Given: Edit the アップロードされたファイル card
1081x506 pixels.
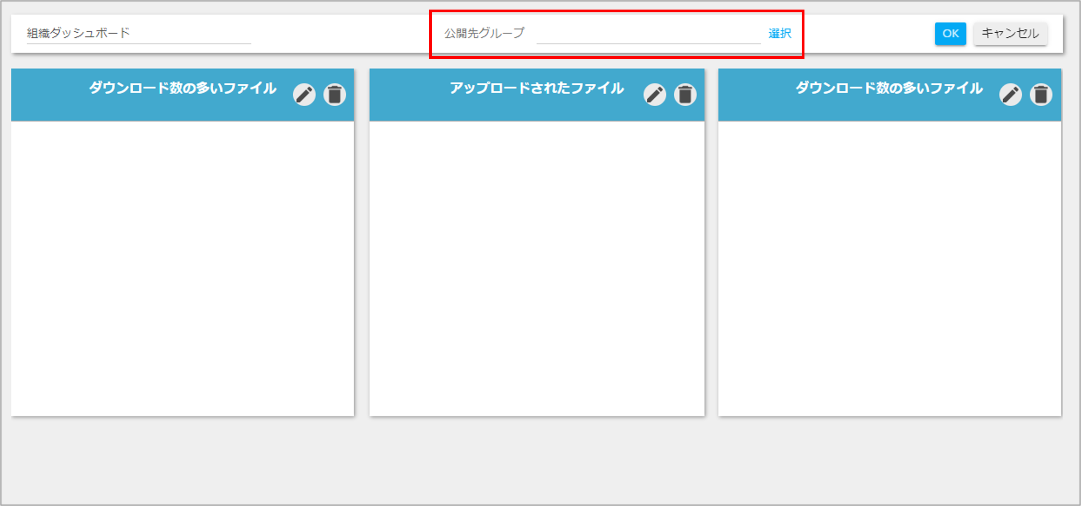Looking at the screenshot, I should coord(655,95).
